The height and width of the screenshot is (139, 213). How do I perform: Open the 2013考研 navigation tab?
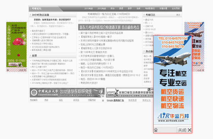click(x=88, y=9)
